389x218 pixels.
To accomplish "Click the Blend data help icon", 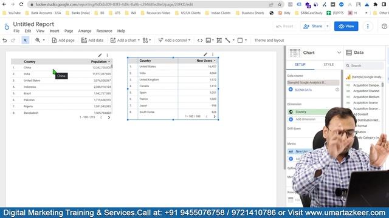I will click(x=337, y=90).
